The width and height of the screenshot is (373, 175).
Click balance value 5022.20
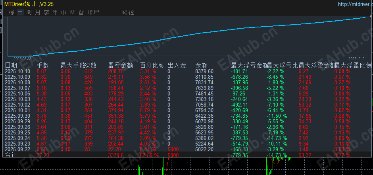[204, 149]
